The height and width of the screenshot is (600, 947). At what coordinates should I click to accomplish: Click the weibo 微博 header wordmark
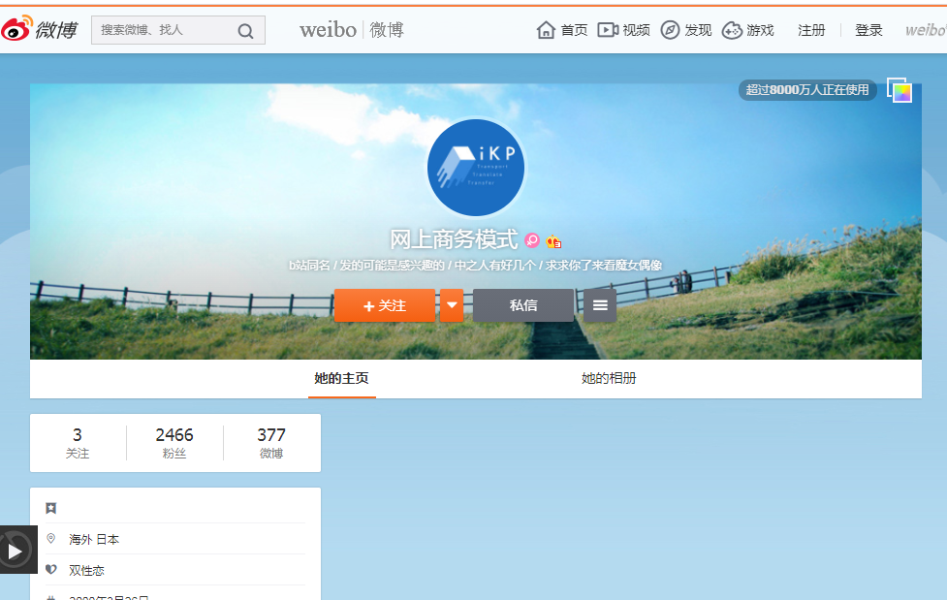point(352,30)
